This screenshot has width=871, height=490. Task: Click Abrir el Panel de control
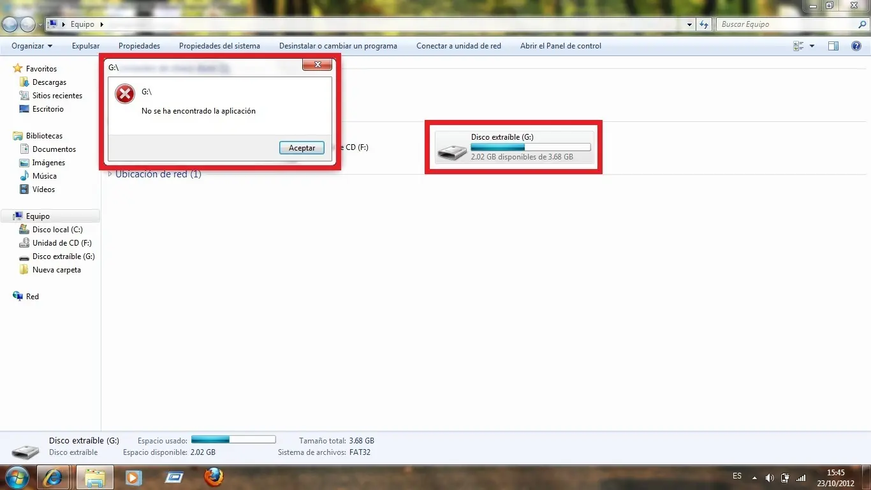pyautogui.click(x=560, y=46)
